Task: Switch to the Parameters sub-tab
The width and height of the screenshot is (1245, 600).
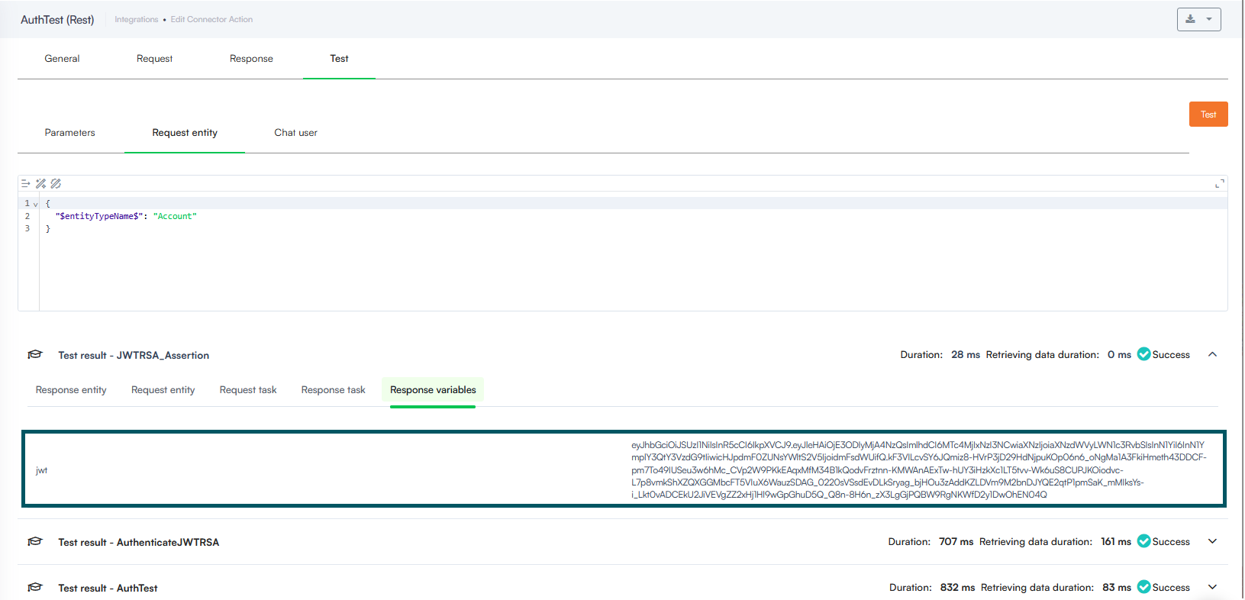Action: tap(69, 133)
